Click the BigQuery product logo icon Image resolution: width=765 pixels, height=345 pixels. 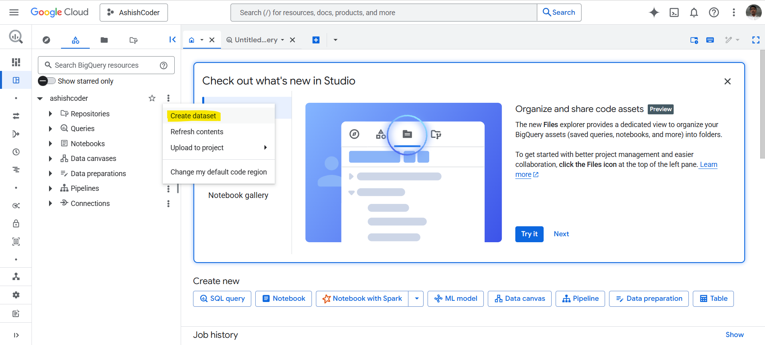click(x=16, y=37)
